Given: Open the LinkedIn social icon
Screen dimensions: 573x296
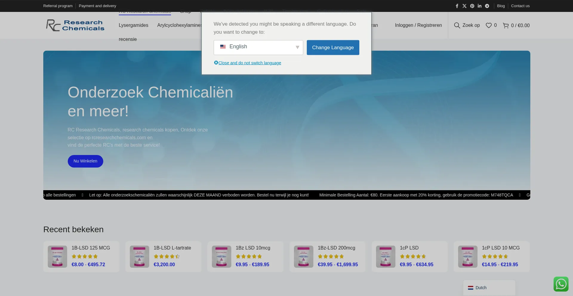Looking at the screenshot, I should point(480,6).
